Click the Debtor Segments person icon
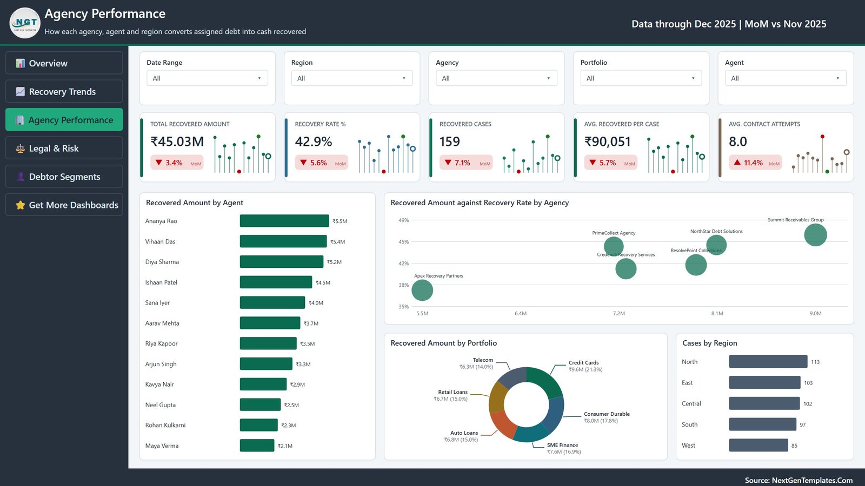Viewport: 865px width, 486px height. click(20, 177)
